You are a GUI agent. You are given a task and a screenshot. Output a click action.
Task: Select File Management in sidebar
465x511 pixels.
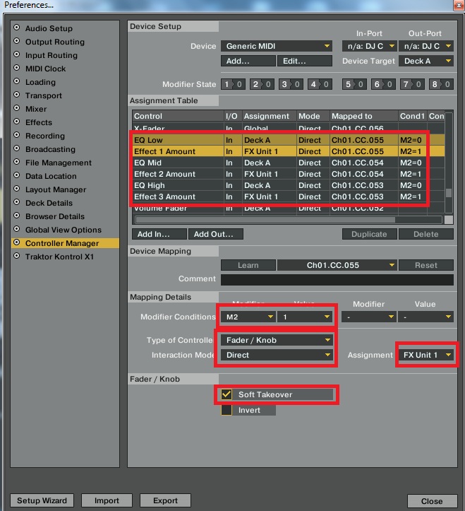[59, 163]
